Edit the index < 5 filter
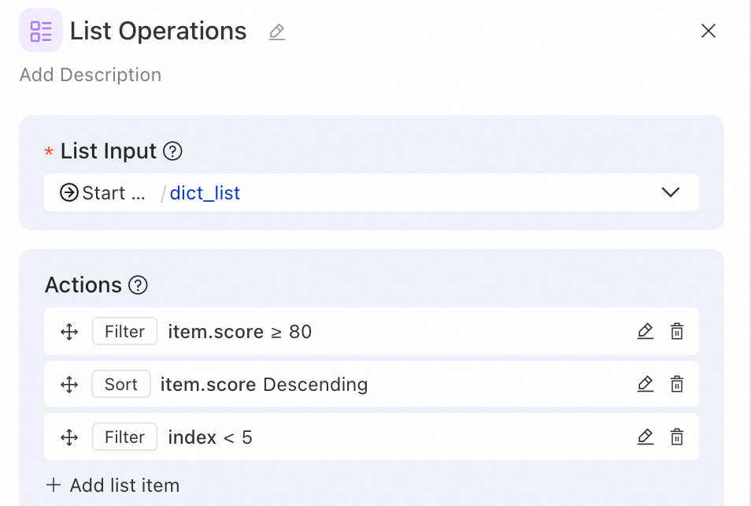The image size is (751, 506). 646,437
